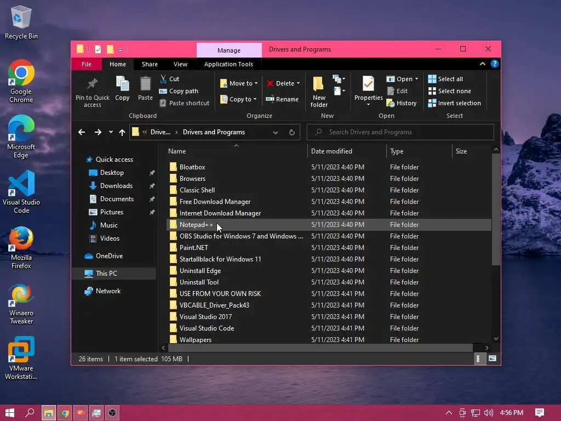Open the Application Tools tab
561x421 pixels.
(228, 64)
